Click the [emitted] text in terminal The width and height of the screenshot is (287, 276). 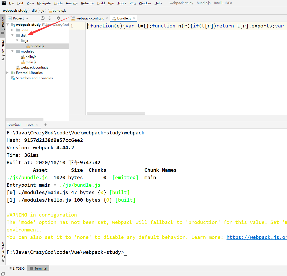(x=126, y=178)
